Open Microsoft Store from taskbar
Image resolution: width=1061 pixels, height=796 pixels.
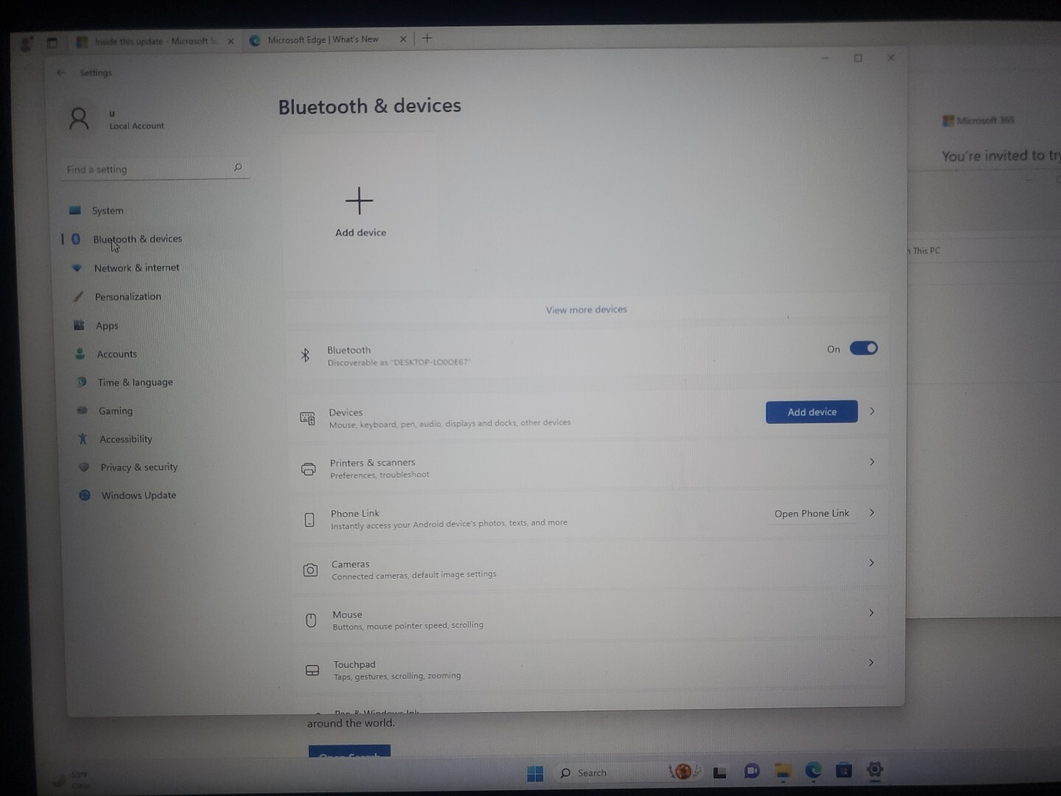[844, 770]
